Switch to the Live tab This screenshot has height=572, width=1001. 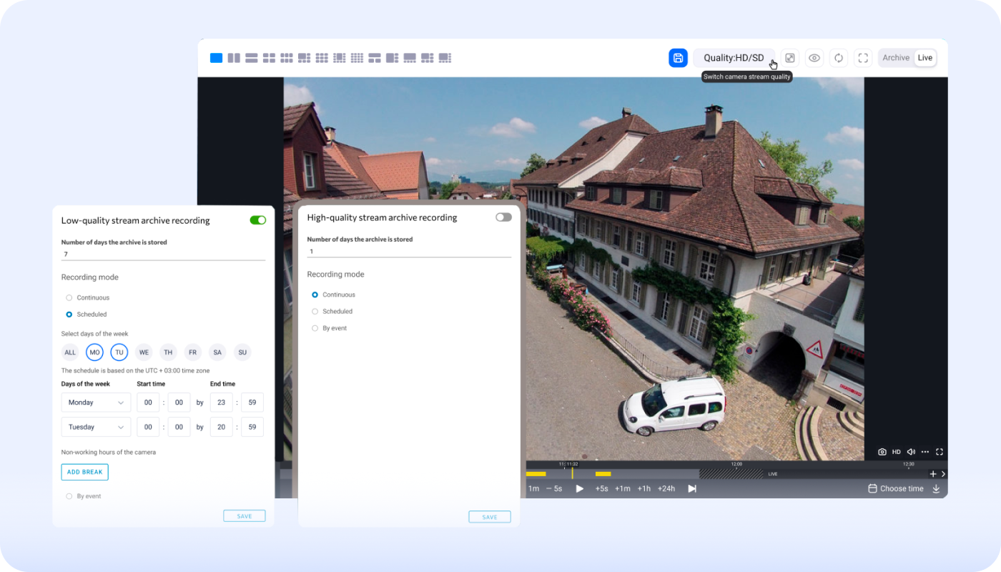(x=925, y=58)
